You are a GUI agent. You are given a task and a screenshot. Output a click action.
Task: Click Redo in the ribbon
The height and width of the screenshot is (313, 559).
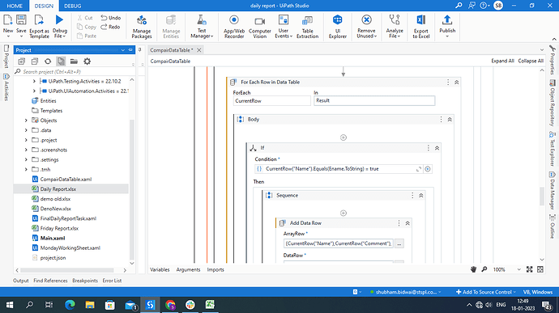[110, 27]
